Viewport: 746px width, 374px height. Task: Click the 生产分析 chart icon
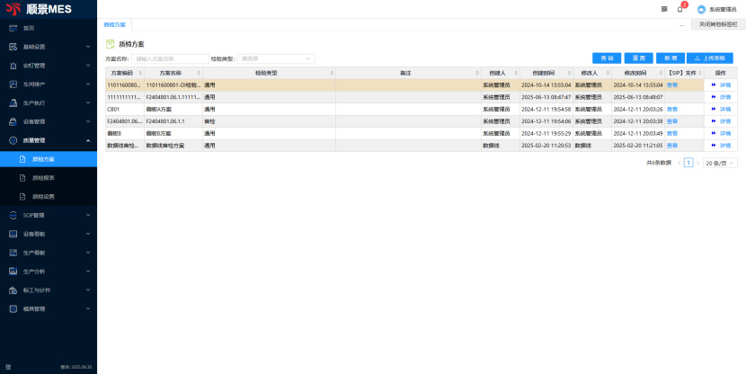pyautogui.click(x=13, y=272)
